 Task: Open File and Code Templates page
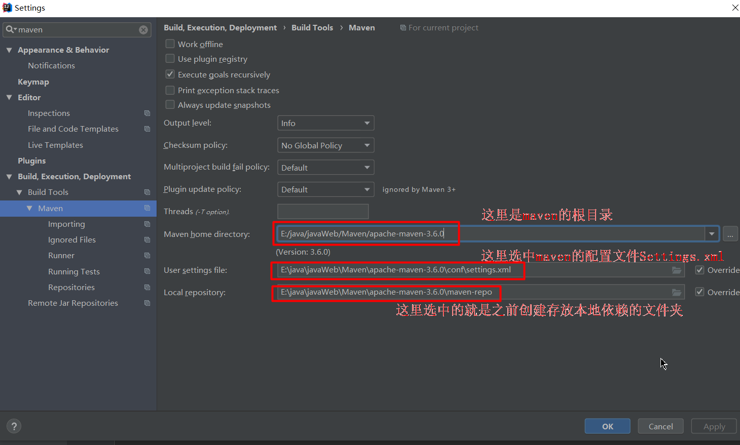73,129
